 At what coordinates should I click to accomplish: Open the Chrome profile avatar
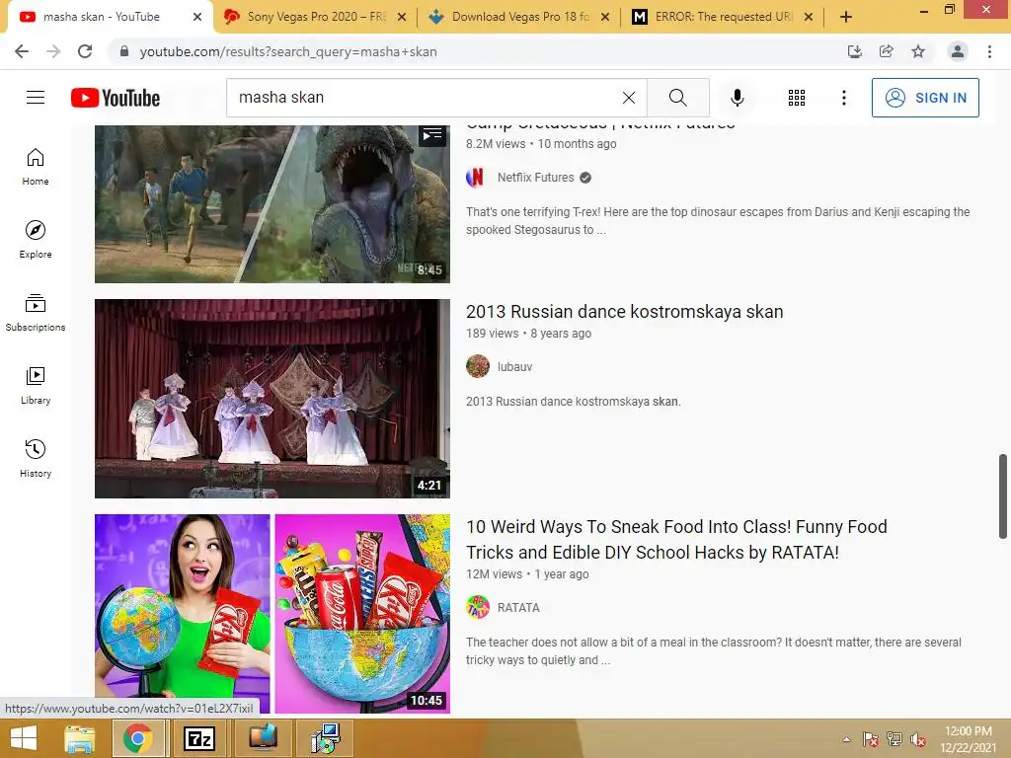958,51
